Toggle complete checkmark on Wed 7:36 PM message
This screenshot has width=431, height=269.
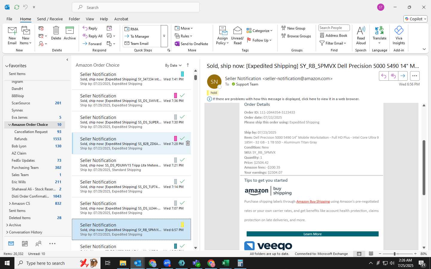182,95
